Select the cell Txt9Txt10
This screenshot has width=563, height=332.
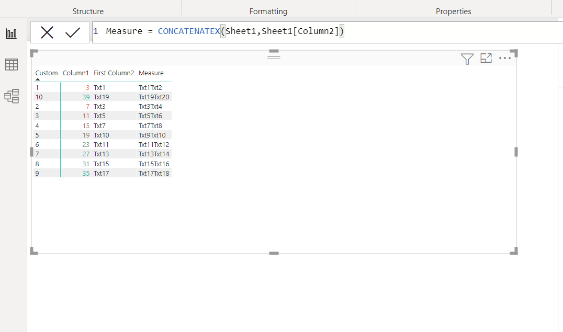152,135
